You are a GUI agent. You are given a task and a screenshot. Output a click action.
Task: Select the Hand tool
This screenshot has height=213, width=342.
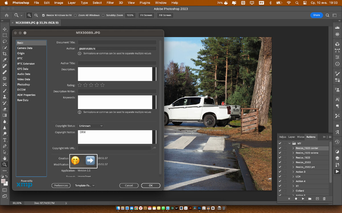(5, 158)
